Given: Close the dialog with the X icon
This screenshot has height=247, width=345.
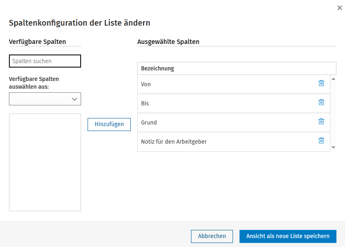Looking at the screenshot, I should click(339, 8).
